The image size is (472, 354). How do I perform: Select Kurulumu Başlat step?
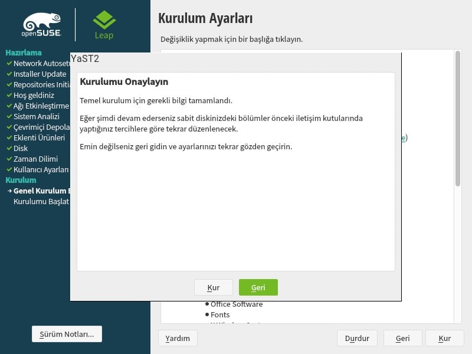[41, 201]
